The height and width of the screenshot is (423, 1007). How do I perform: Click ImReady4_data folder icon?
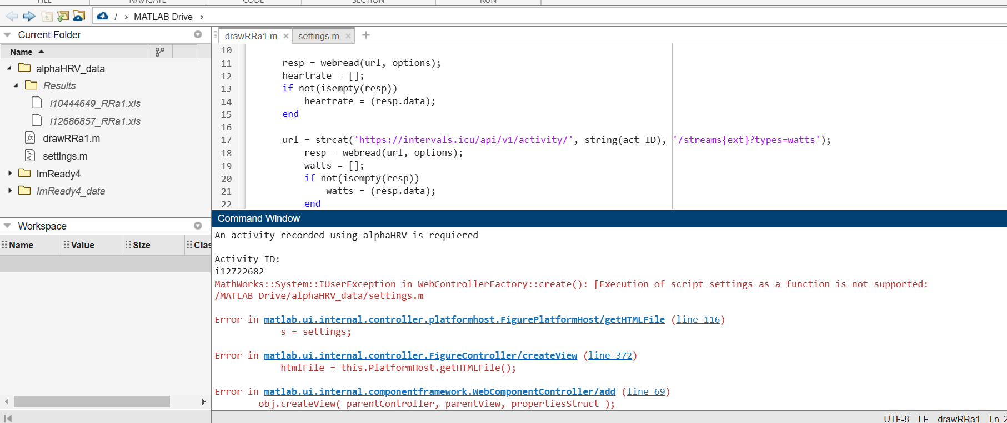(24, 190)
